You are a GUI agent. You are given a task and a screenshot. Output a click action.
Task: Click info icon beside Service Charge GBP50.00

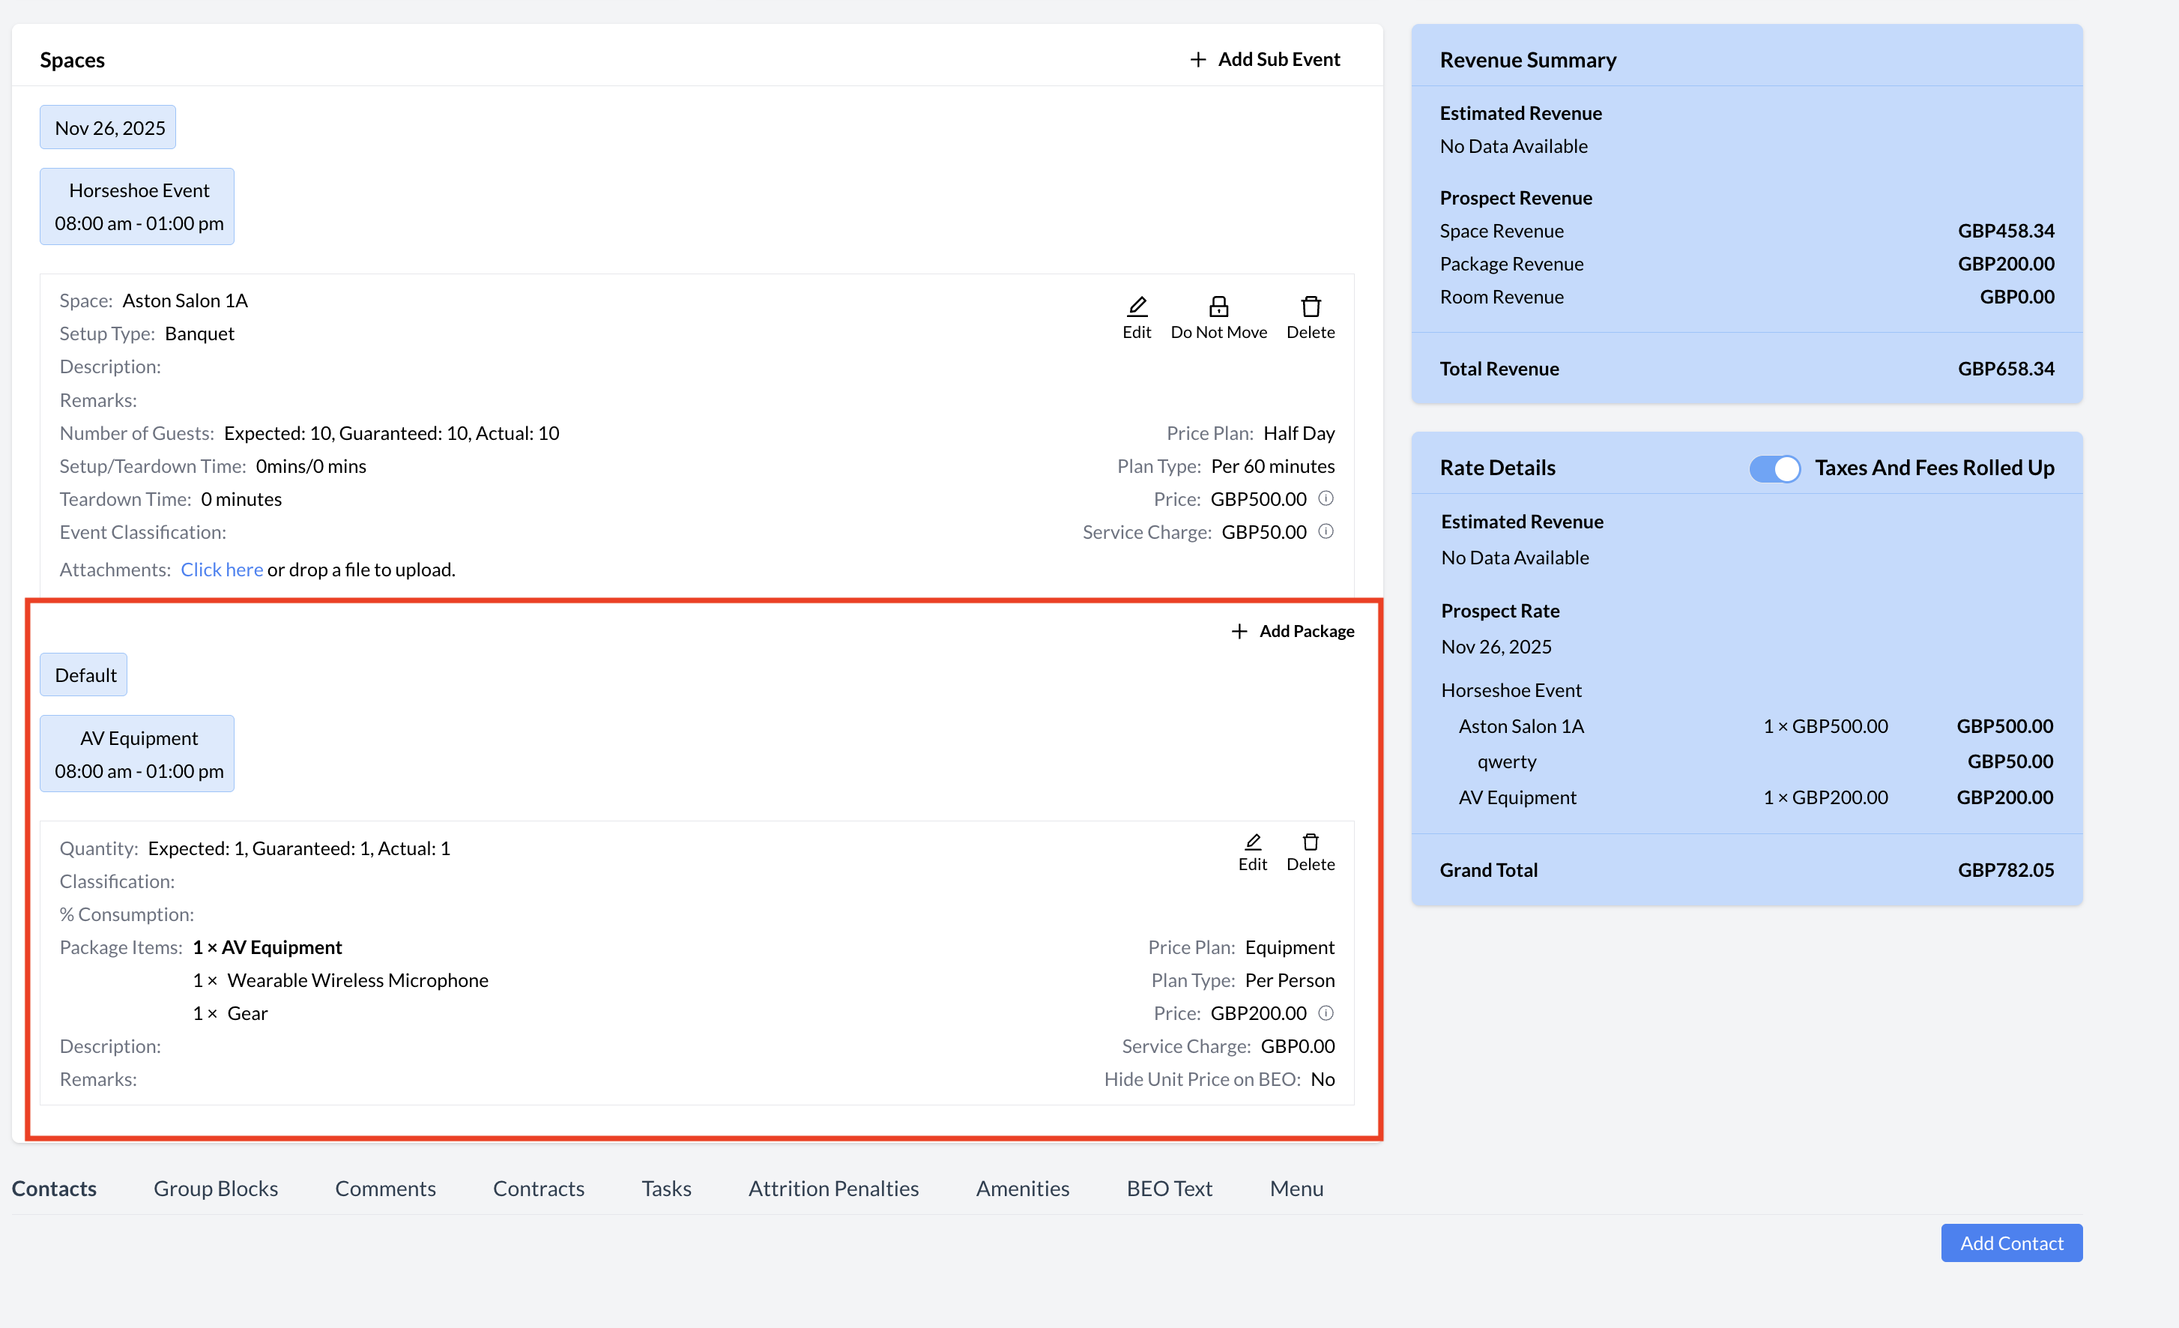(1325, 532)
